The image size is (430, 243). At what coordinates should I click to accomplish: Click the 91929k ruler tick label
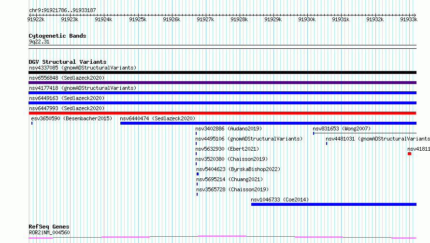click(x=273, y=19)
